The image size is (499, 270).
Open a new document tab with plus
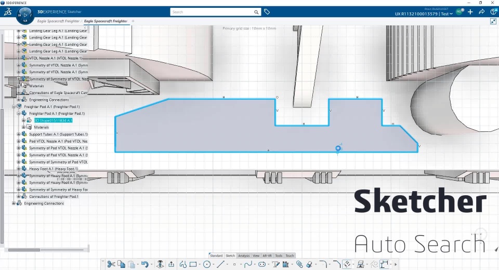click(x=133, y=21)
